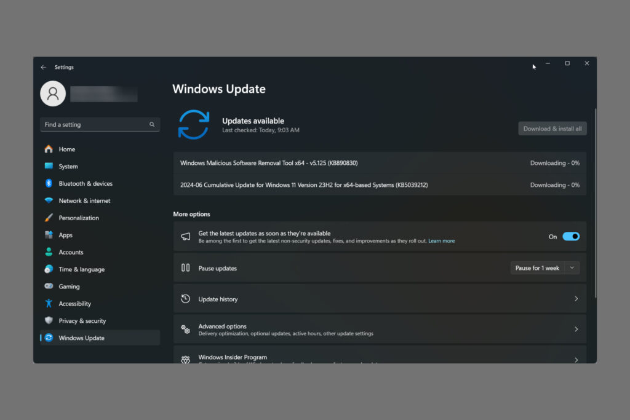Image resolution: width=630 pixels, height=420 pixels.
Task: Click the Find a setting search box
Action: 100,124
